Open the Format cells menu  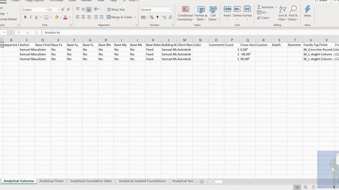pyautogui.click(x=247, y=13)
